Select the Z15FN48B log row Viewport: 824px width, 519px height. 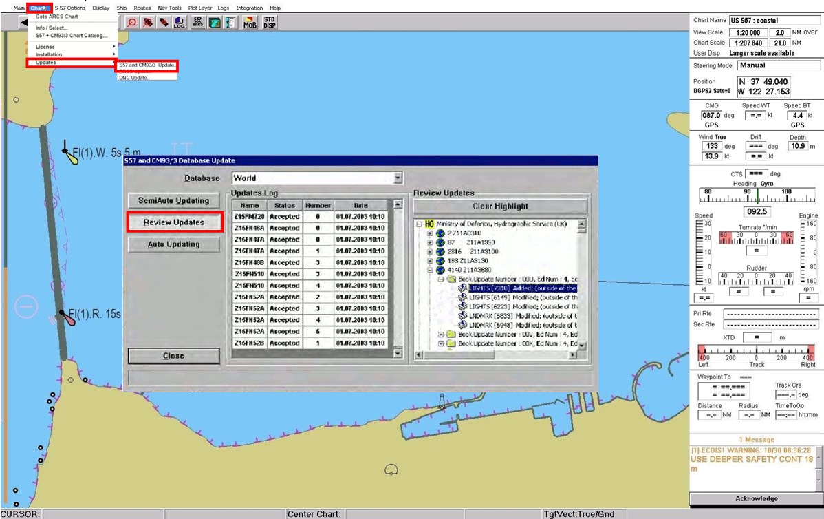pyautogui.click(x=249, y=264)
